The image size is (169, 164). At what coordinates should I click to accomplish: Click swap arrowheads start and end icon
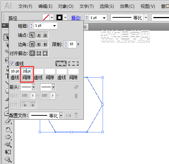point(76,87)
